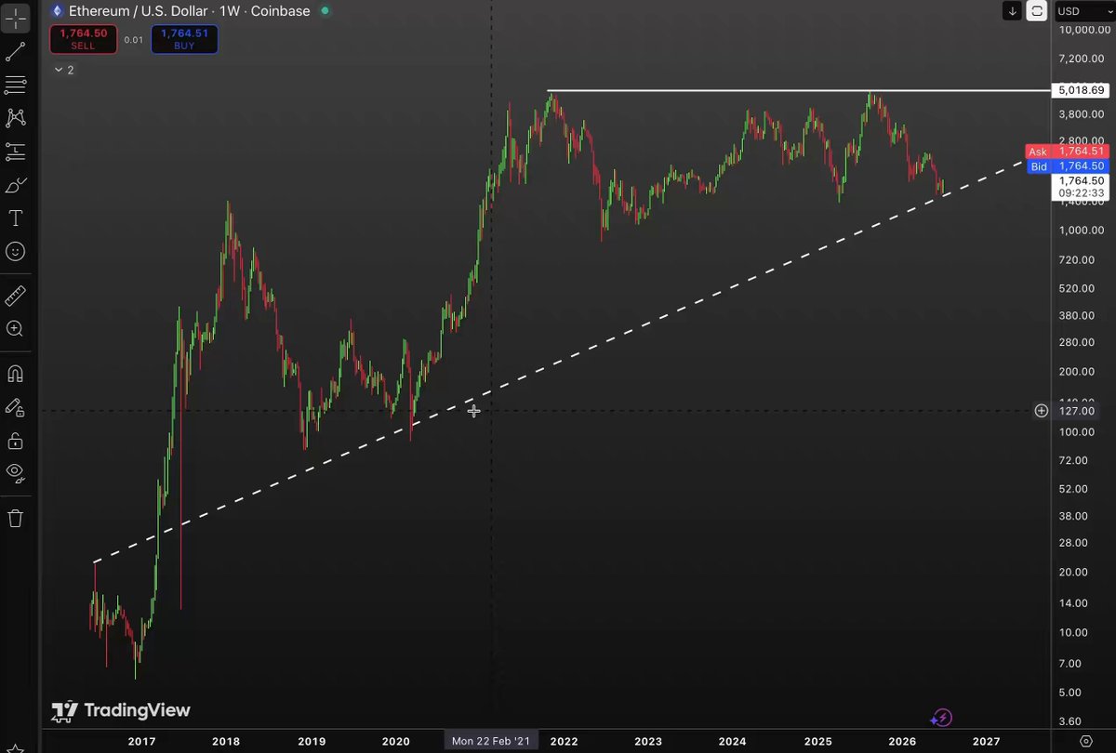Click the plus icon beside 127.00

point(1042,411)
